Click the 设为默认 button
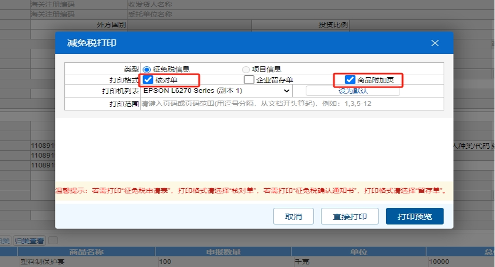Image resolution: width=495 pixels, height=267 pixels. click(352, 91)
